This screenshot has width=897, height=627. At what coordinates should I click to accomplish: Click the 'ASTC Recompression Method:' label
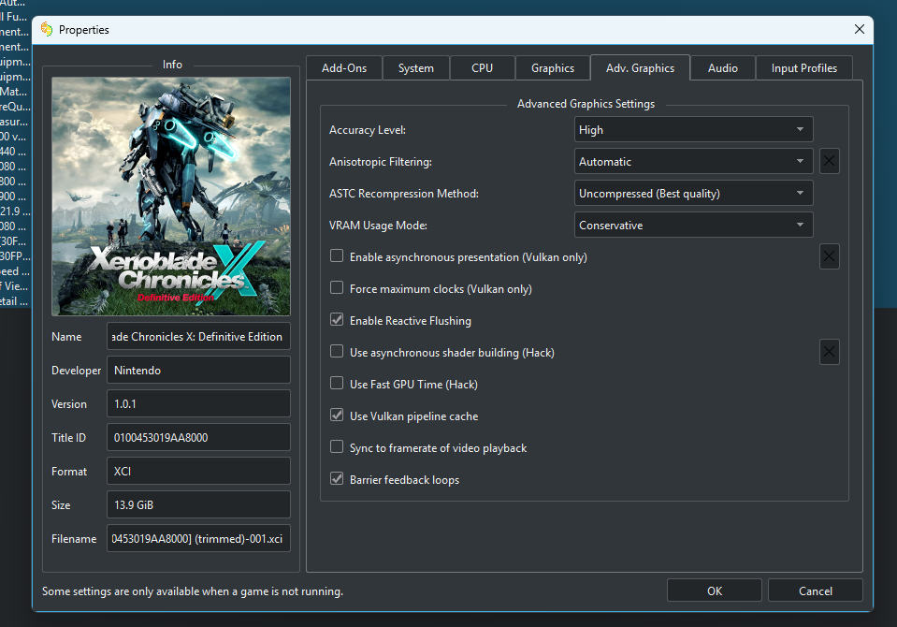click(x=404, y=194)
